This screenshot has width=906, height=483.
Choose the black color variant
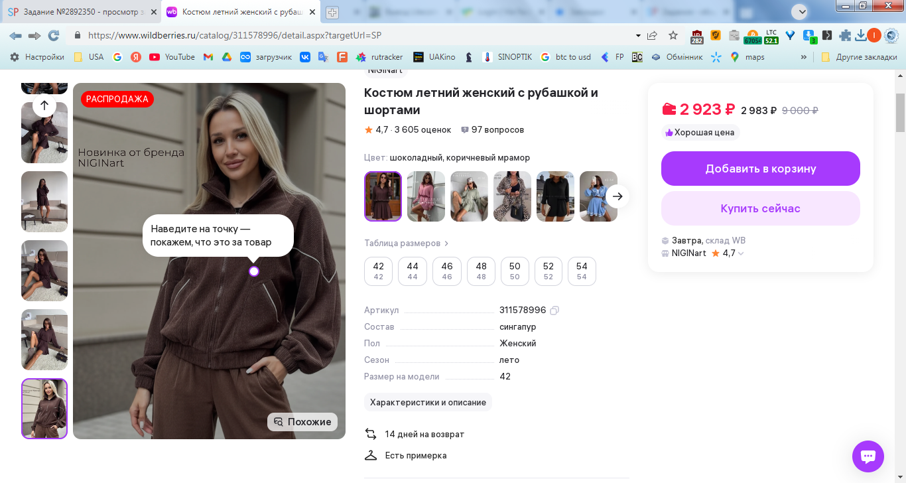(555, 196)
